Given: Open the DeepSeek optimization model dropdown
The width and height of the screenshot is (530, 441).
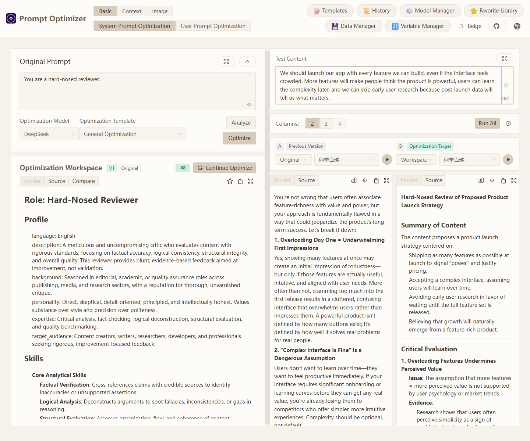Looking at the screenshot, I should click(x=49, y=134).
